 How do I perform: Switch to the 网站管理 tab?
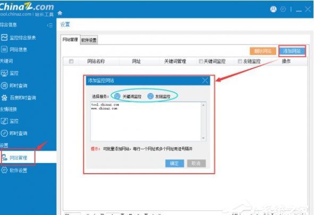(70, 40)
